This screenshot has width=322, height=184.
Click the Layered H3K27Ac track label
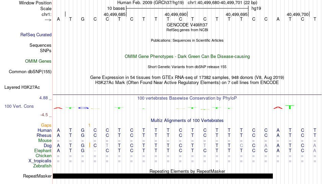coord(22,87)
